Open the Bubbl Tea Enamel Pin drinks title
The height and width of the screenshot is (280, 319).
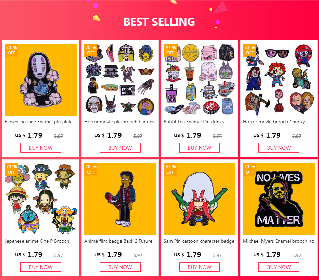tap(194, 122)
